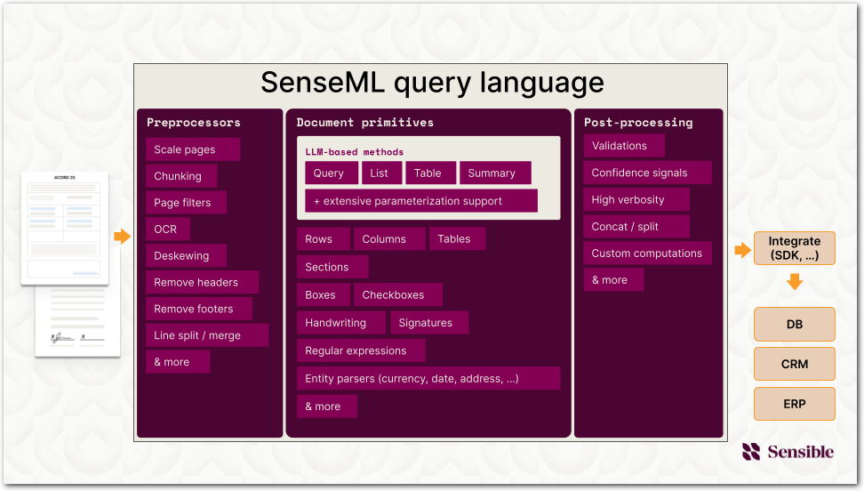The width and height of the screenshot is (864, 491).
Task: Click '& more' under Document primitives
Action: tap(327, 406)
